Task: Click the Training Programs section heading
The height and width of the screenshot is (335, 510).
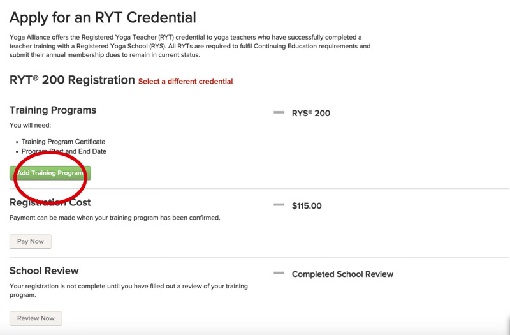Action: tap(53, 110)
